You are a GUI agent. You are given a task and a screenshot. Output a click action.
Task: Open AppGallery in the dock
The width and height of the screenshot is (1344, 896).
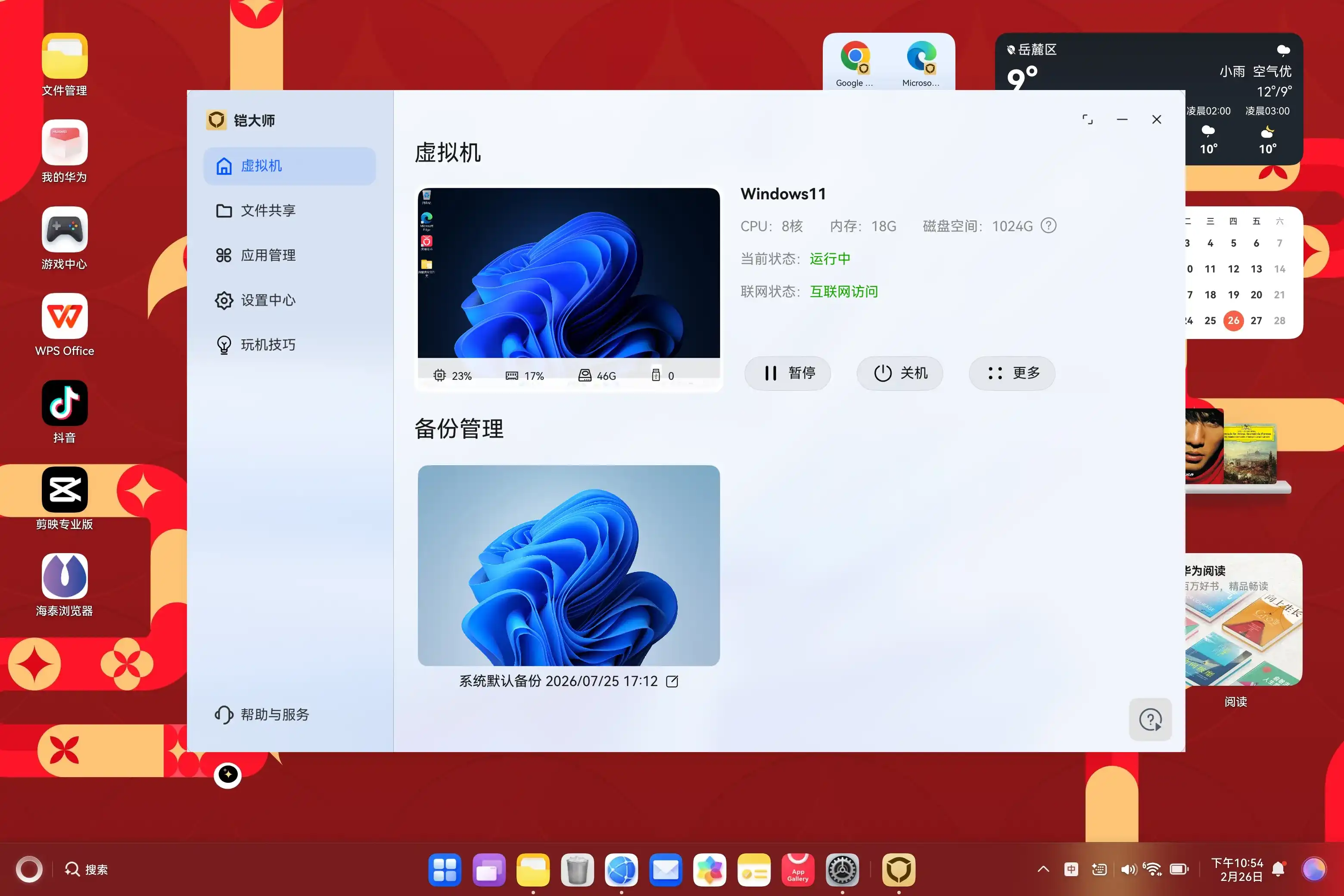pos(798,870)
